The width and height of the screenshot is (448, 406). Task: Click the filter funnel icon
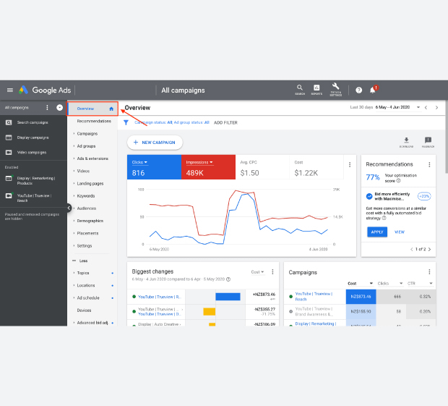click(x=126, y=123)
